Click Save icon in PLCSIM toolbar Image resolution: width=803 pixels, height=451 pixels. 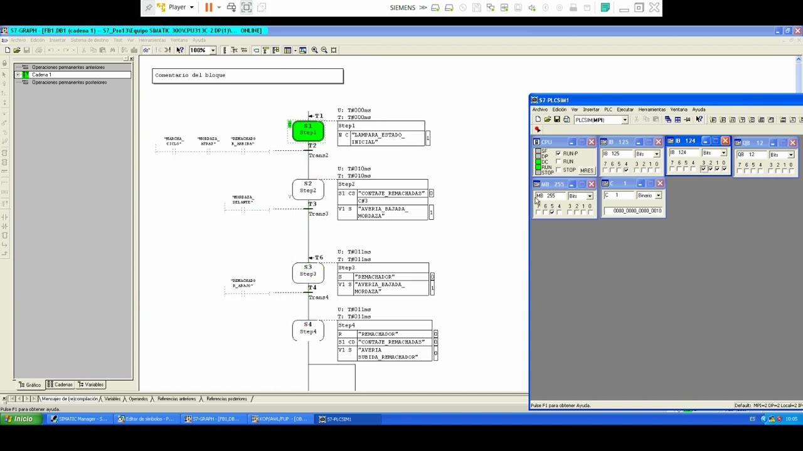point(557,119)
